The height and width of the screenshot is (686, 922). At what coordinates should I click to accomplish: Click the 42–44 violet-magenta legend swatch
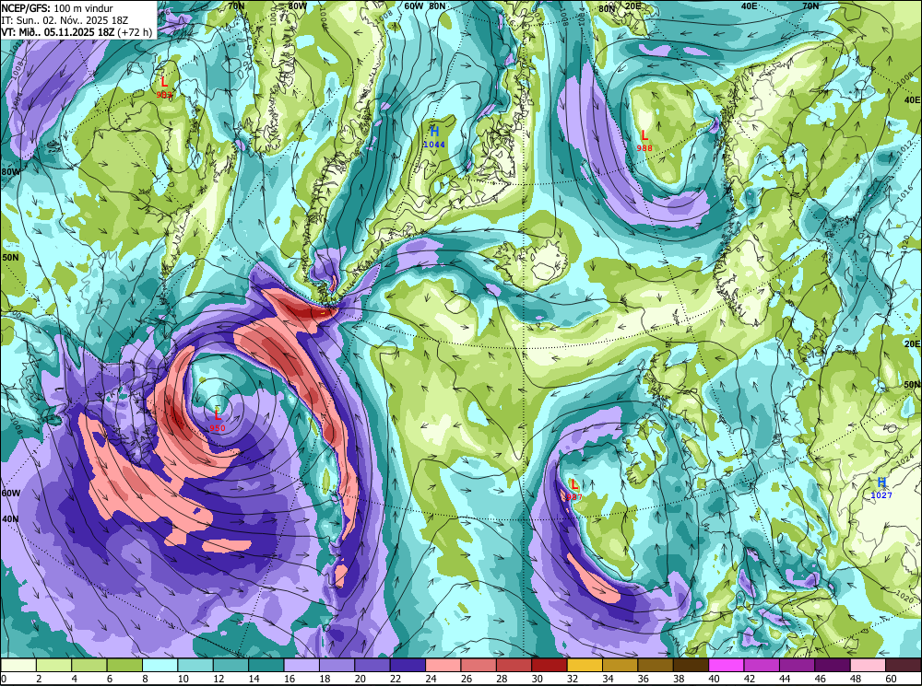click(x=762, y=665)
